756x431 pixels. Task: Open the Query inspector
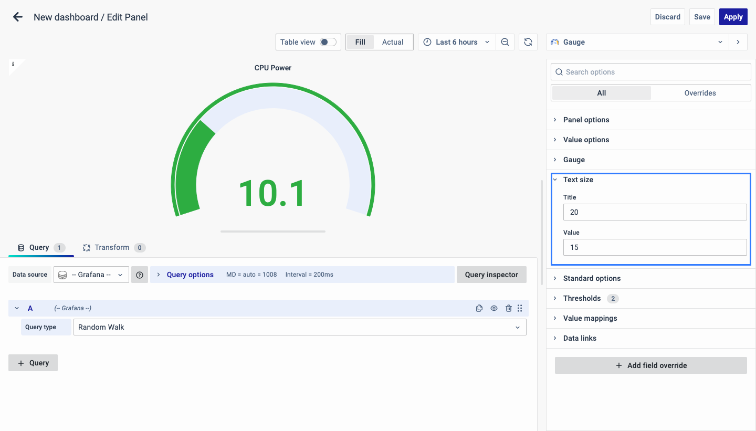coord(491,275)
